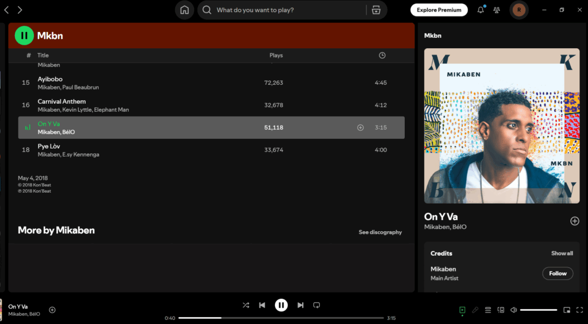Viewport: 588px width, 324px height.
Task: Select the Carnival Anthem track row
Action: pos(211,106)
